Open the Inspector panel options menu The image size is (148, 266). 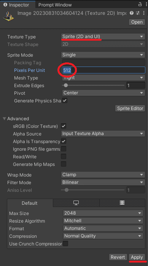(146, 4)
